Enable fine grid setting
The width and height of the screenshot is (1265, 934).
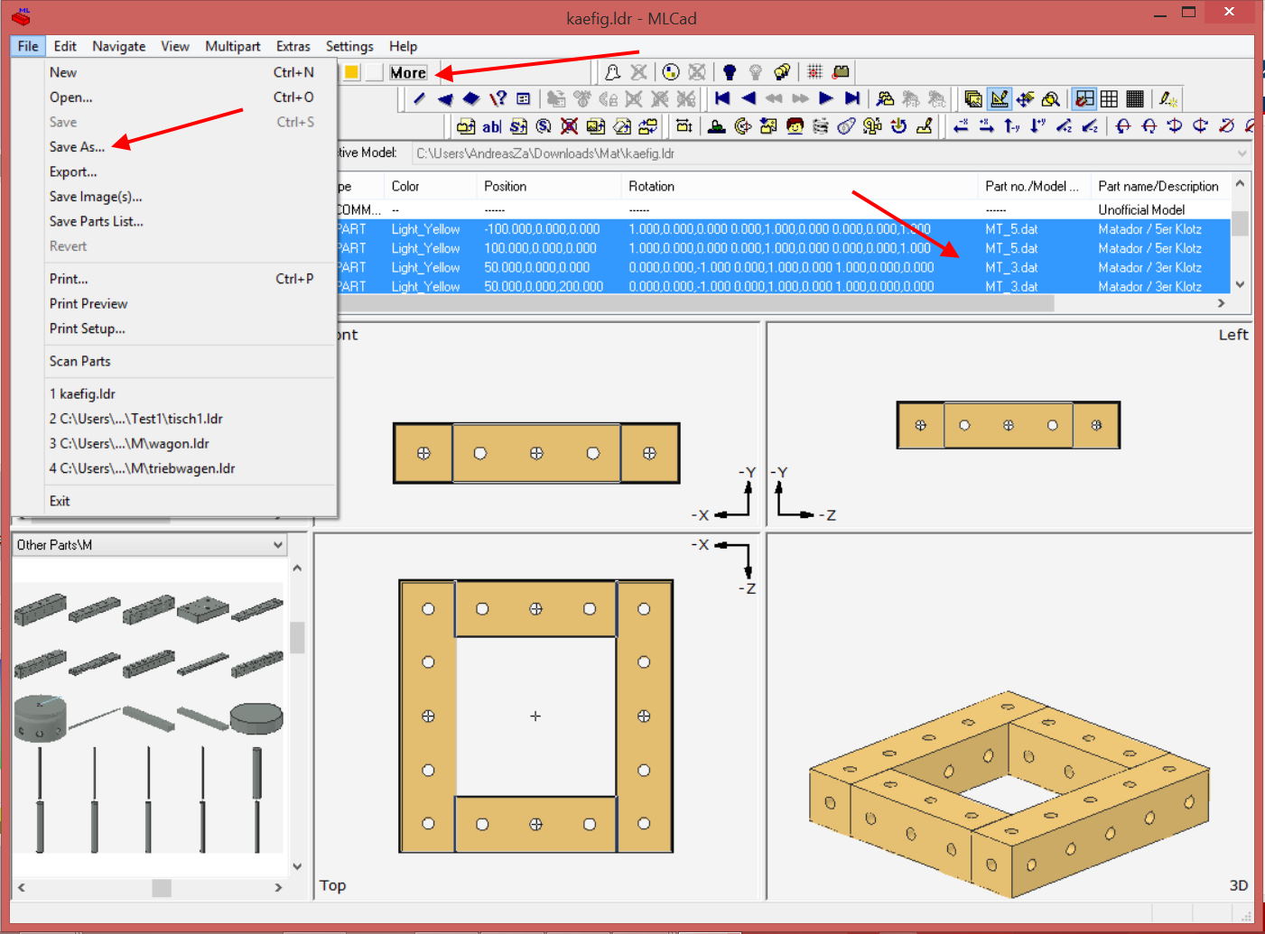pyautogui.click(x=1136, y=99)
